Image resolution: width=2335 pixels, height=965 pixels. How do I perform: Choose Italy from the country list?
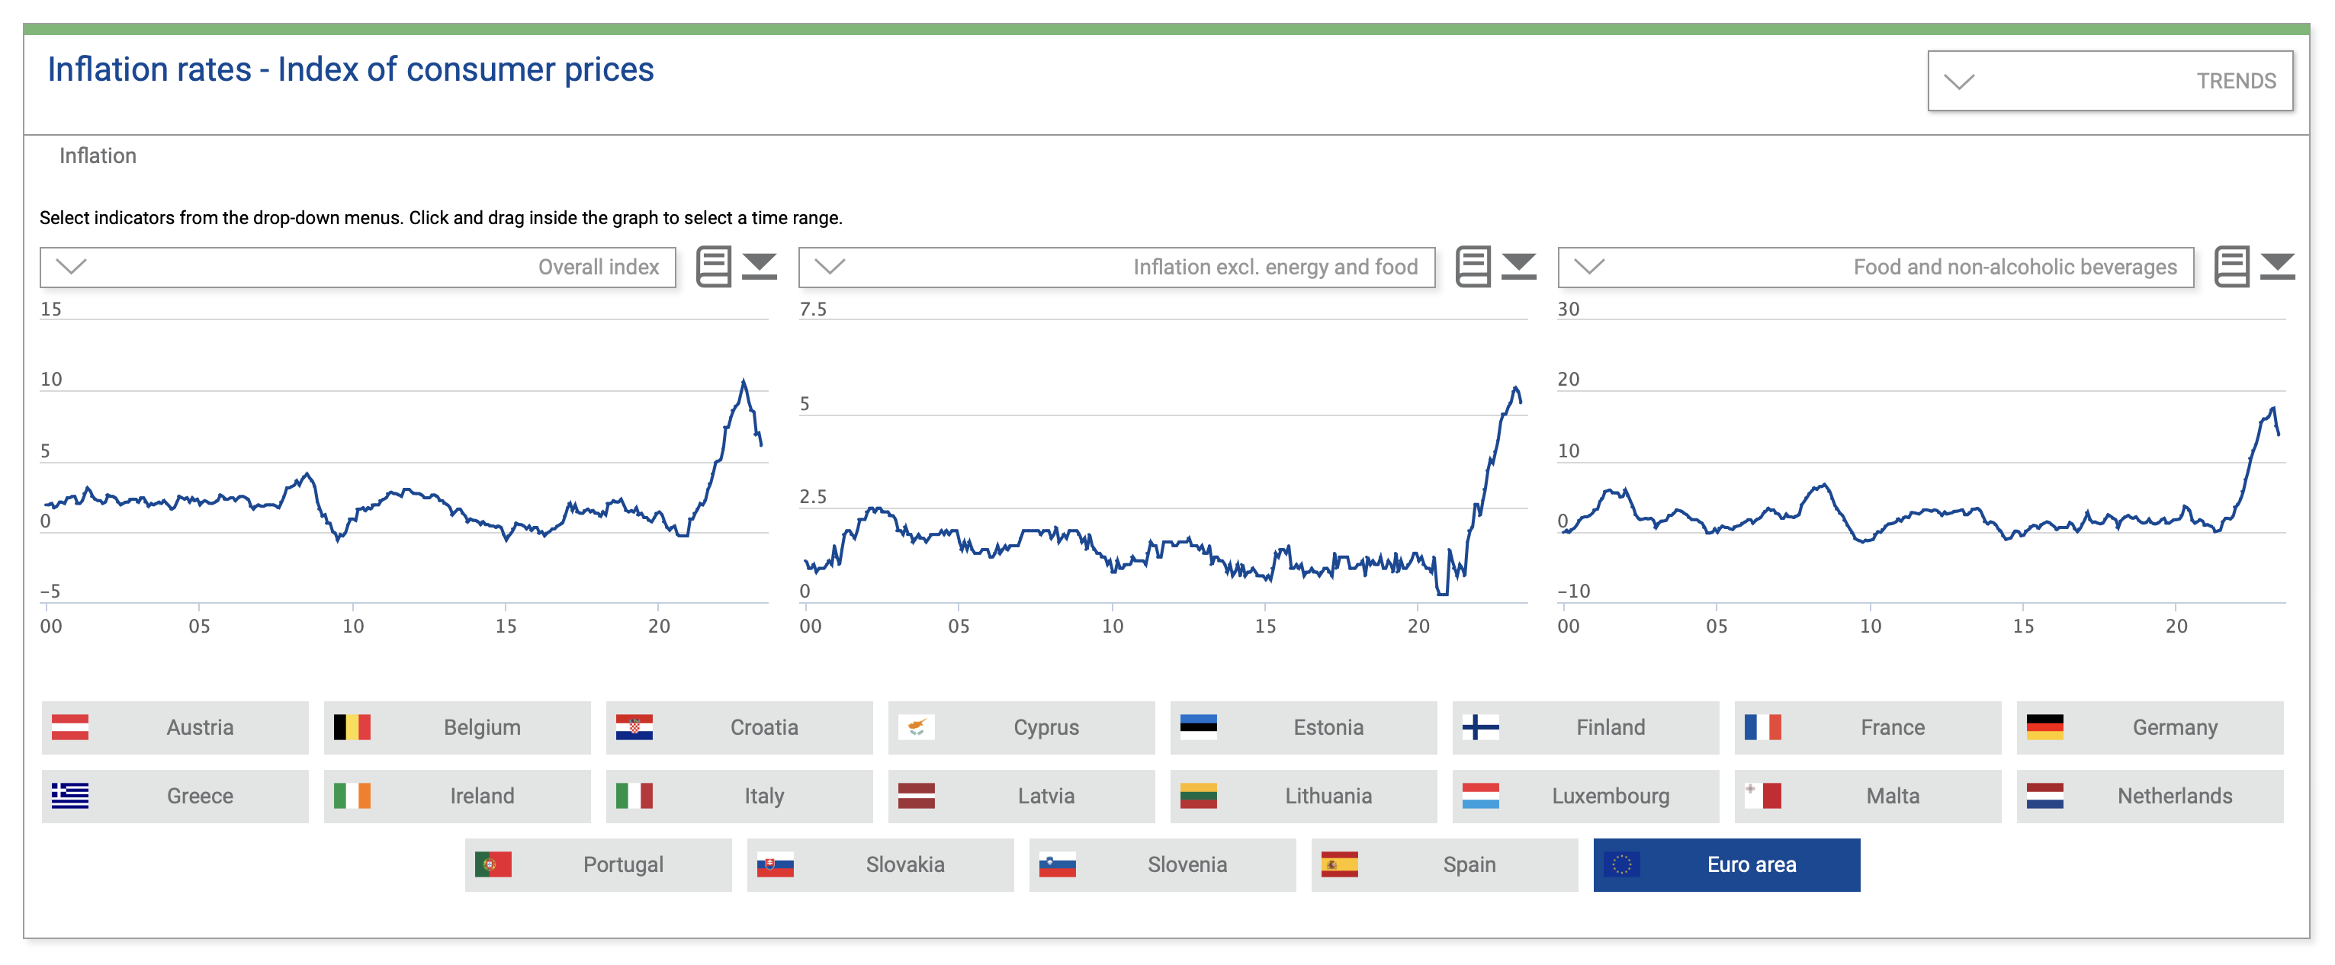click(739, 797)
